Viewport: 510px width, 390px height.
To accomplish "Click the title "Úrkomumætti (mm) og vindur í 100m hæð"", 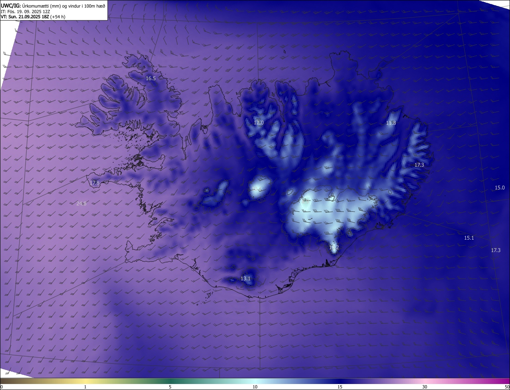I will pyautogui.click(x=64, y=5).
